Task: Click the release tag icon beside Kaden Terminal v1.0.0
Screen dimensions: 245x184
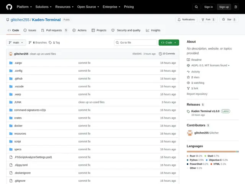Action: [x=188, y=112]
